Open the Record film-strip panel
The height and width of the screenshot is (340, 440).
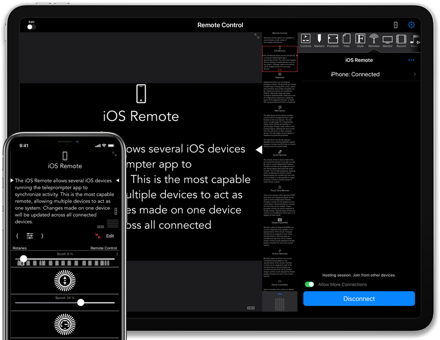pos(401,40)
